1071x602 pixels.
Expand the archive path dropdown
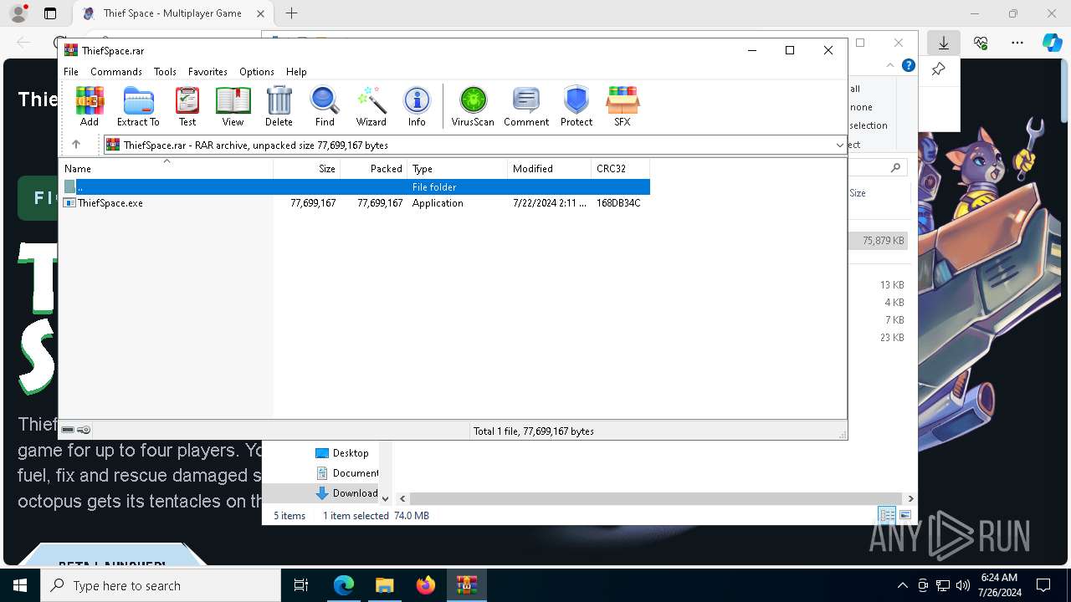[839, 145]
